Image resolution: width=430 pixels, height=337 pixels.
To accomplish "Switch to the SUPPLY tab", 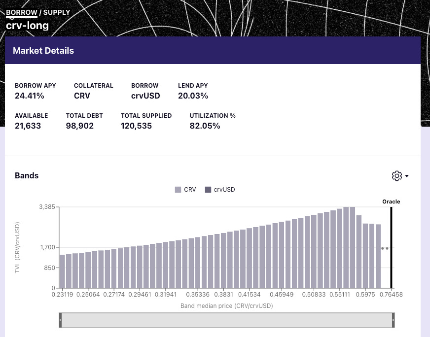I will tap(57, 12).
